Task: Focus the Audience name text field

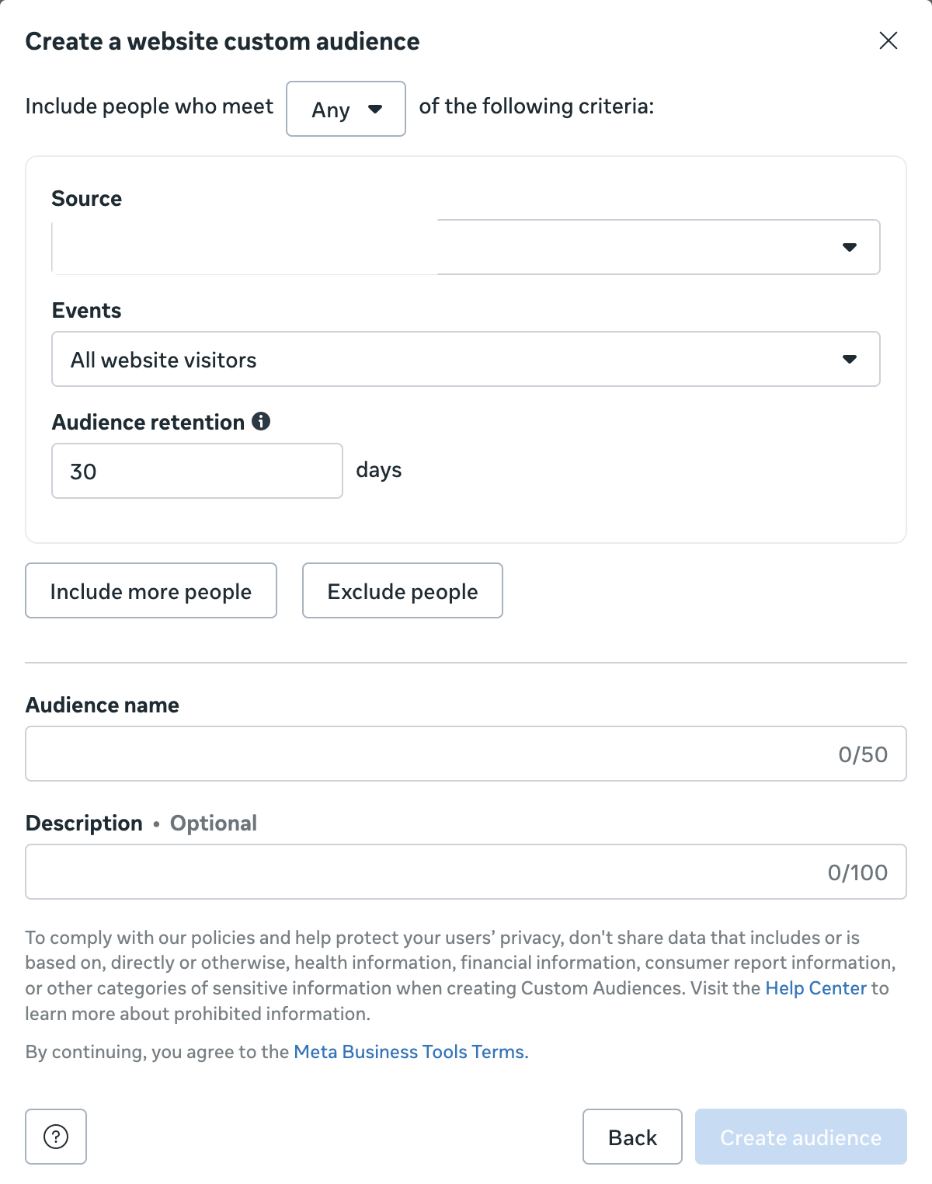Action: tap(427, 754)
